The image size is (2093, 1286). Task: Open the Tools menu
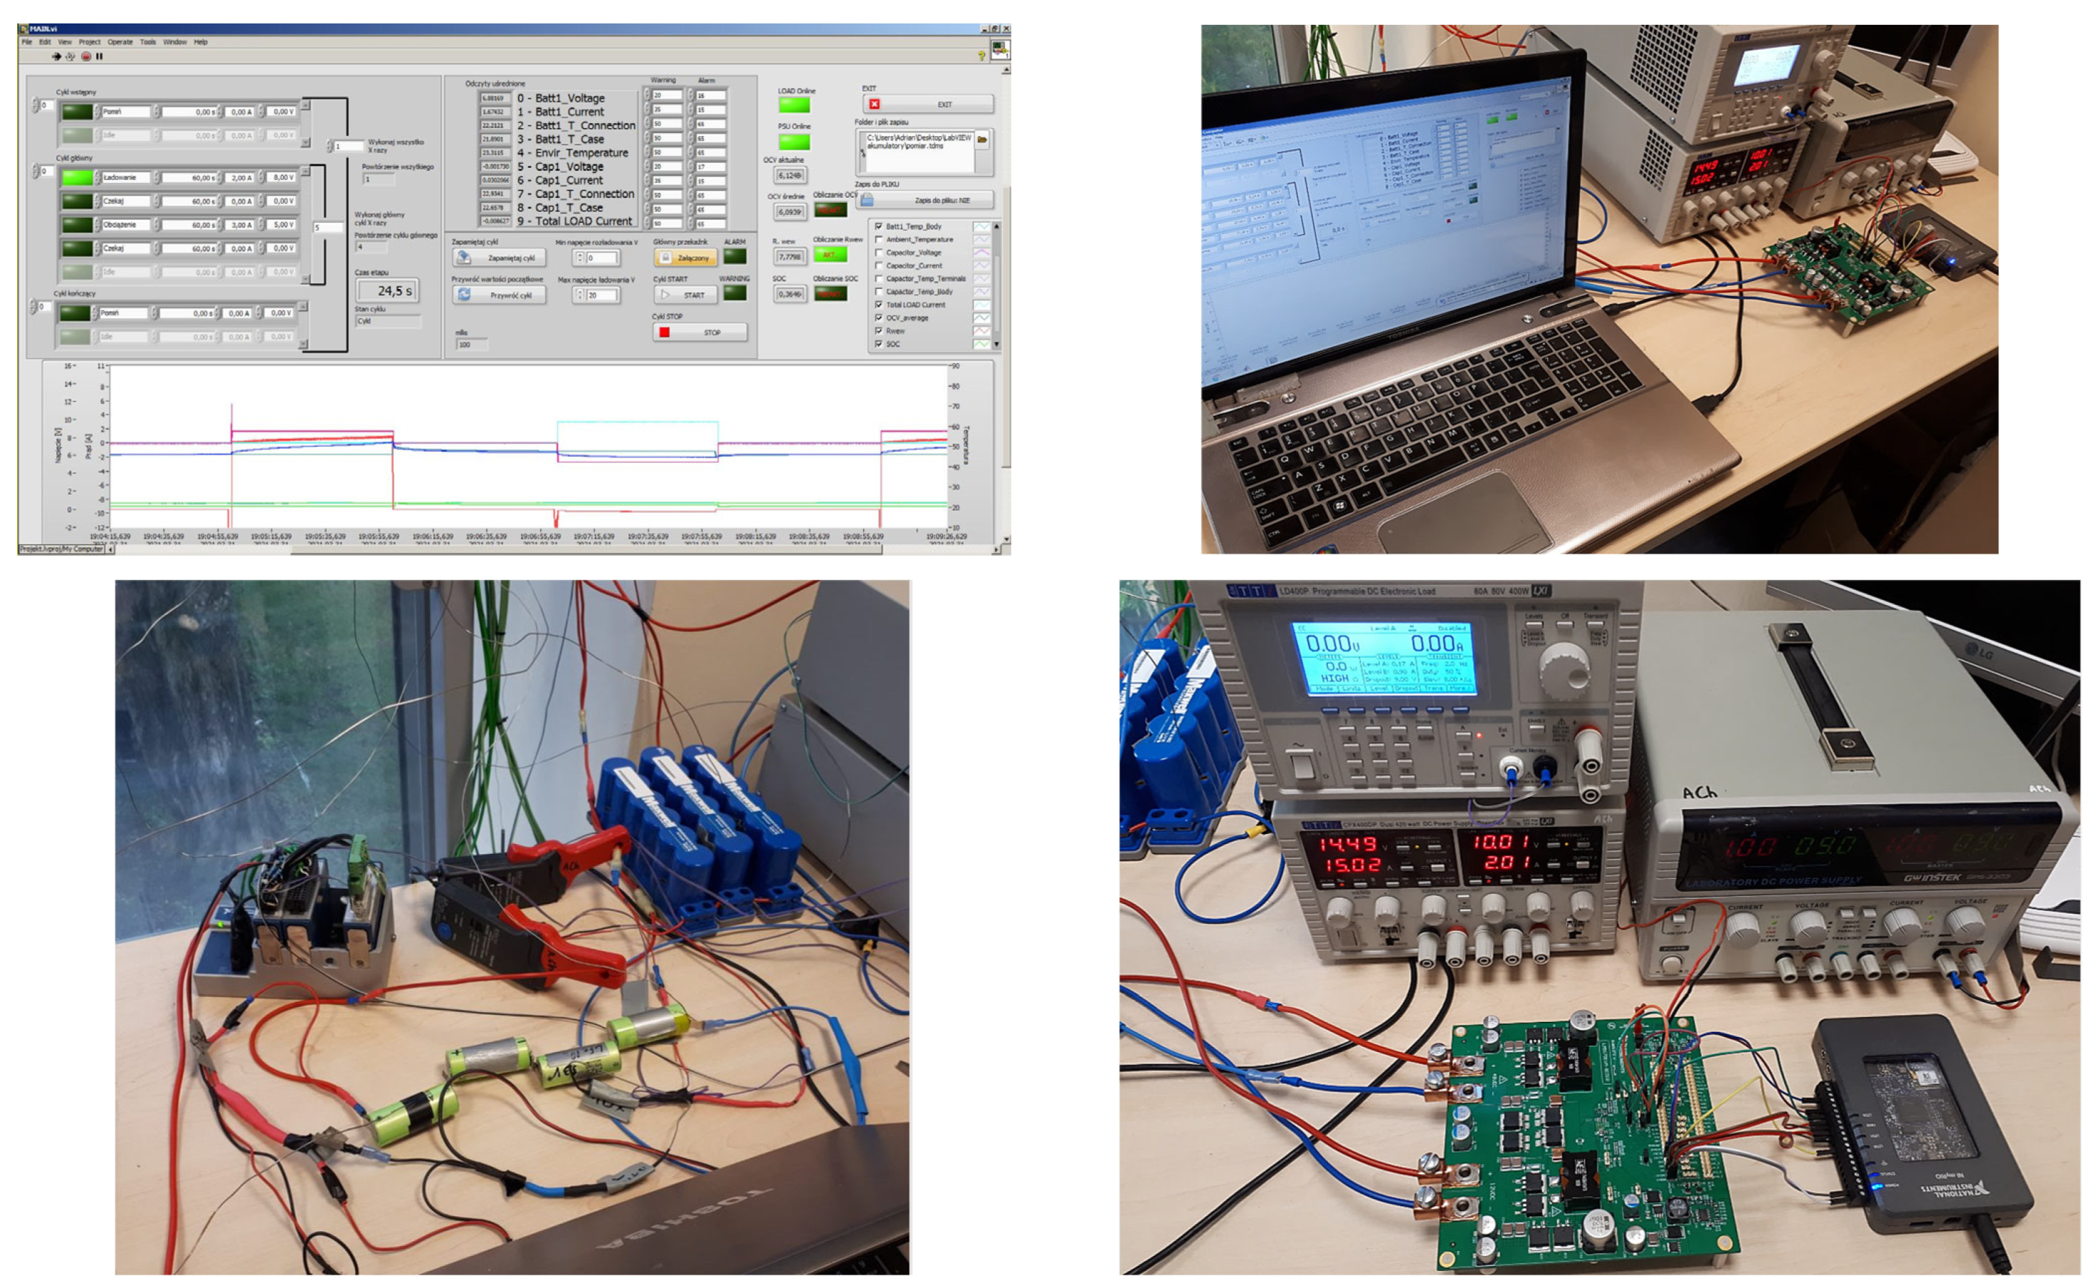point(148,42)
